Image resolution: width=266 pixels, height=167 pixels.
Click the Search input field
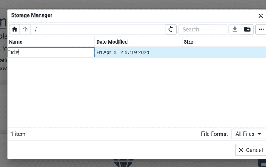(x=203, y=29)
